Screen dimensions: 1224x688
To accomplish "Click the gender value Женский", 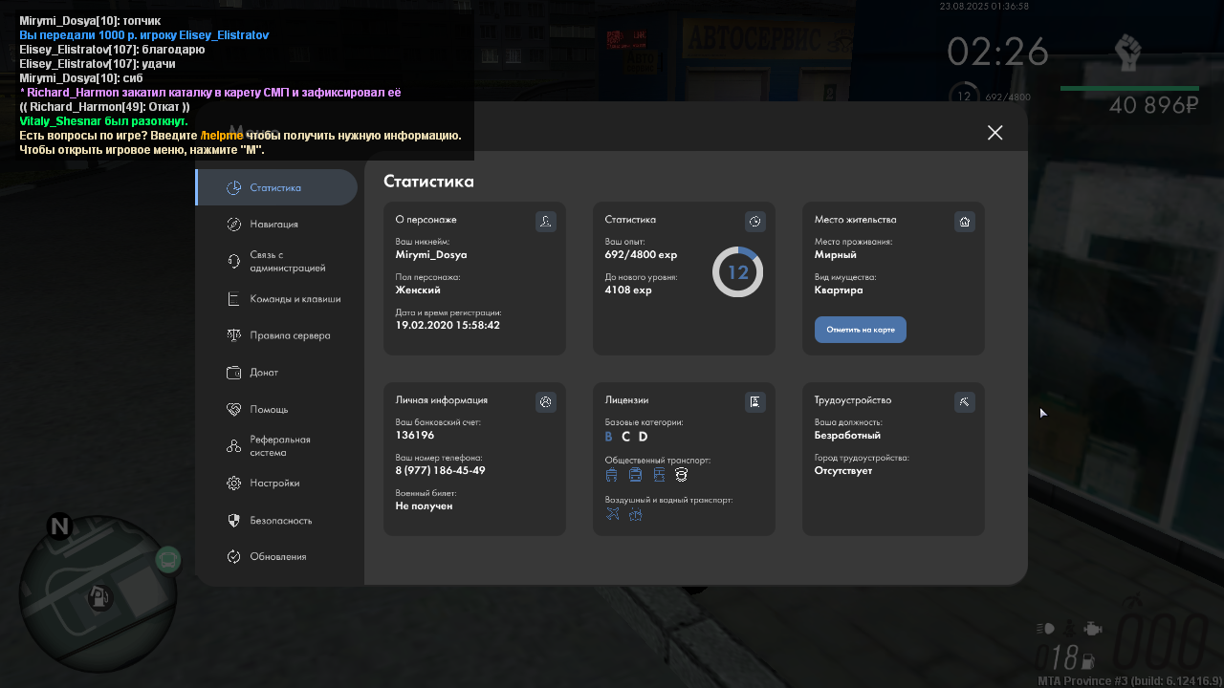I will tap(418, 290).
